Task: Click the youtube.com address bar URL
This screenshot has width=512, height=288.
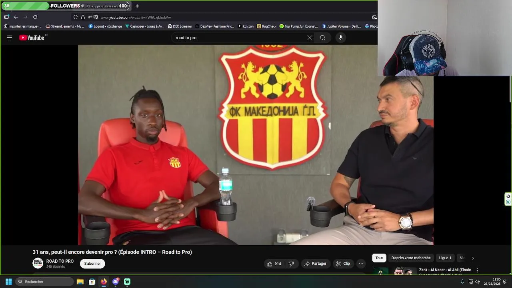Action: 136,18
